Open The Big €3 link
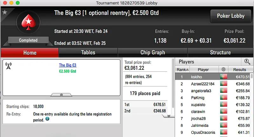The image size is (254, 137). click(68, 65)
